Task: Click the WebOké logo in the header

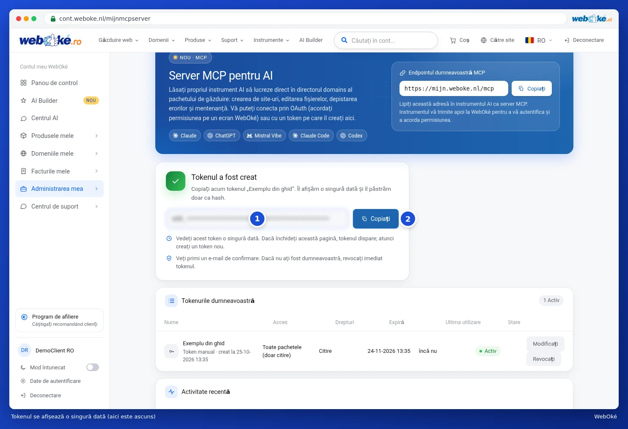Action: coord(50,40)
